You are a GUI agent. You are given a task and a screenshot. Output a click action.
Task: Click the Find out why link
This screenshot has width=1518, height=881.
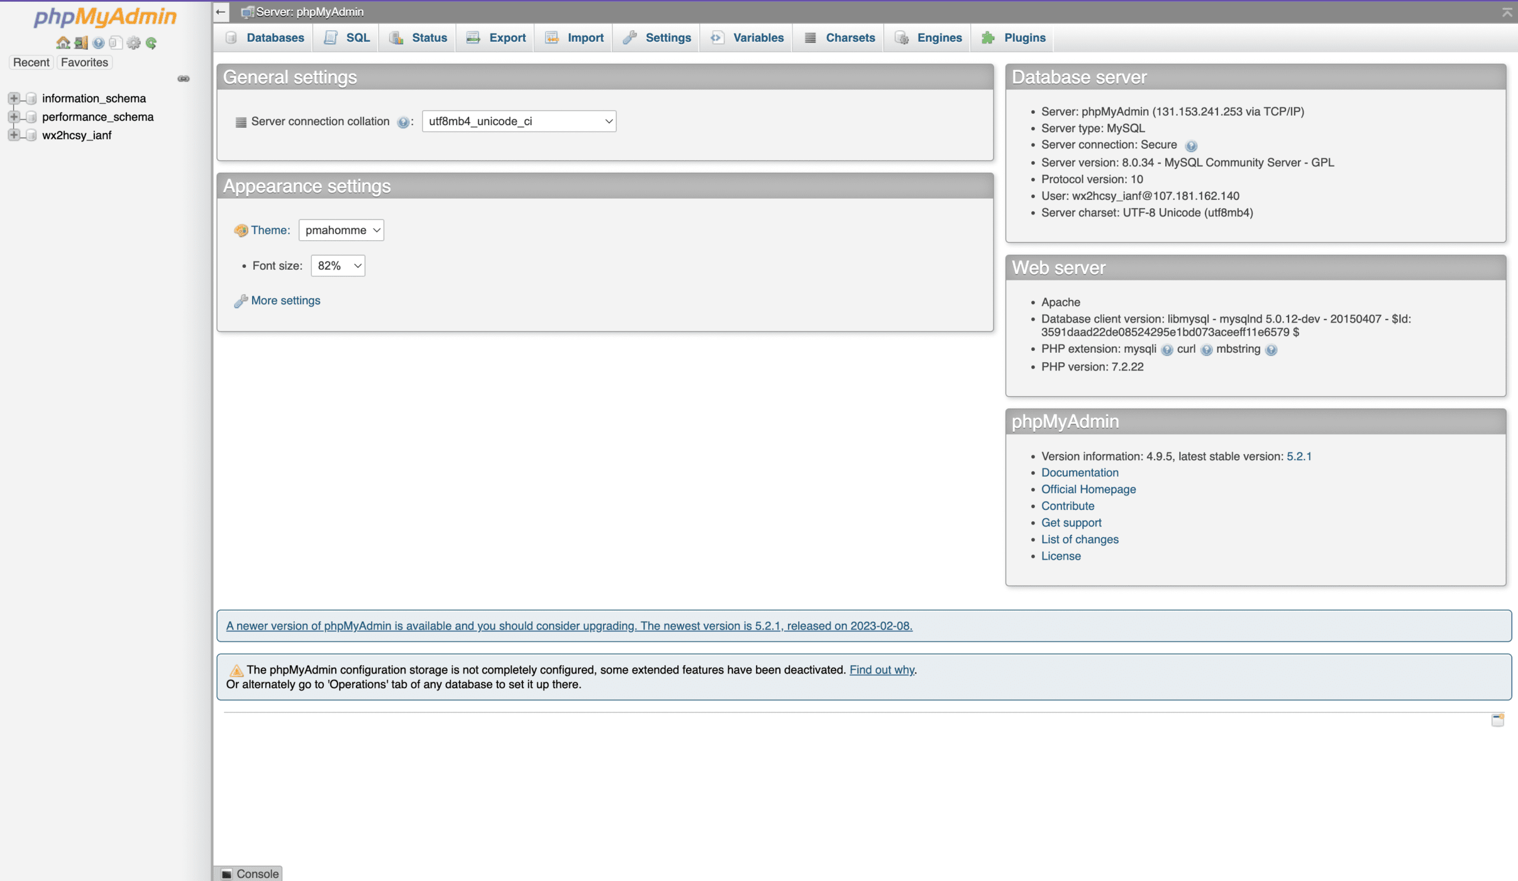point(882,670)
